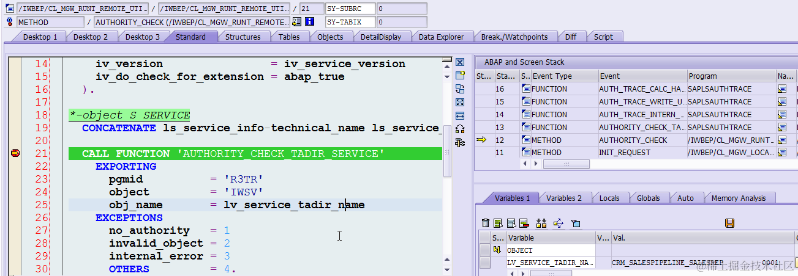The width and height of the screenshot is (798, 276).
Task: Click the yellow blocks sort icon
Action: 541,223
